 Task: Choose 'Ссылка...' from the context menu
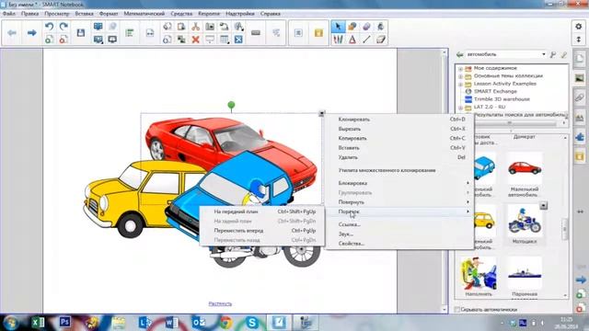399,224
